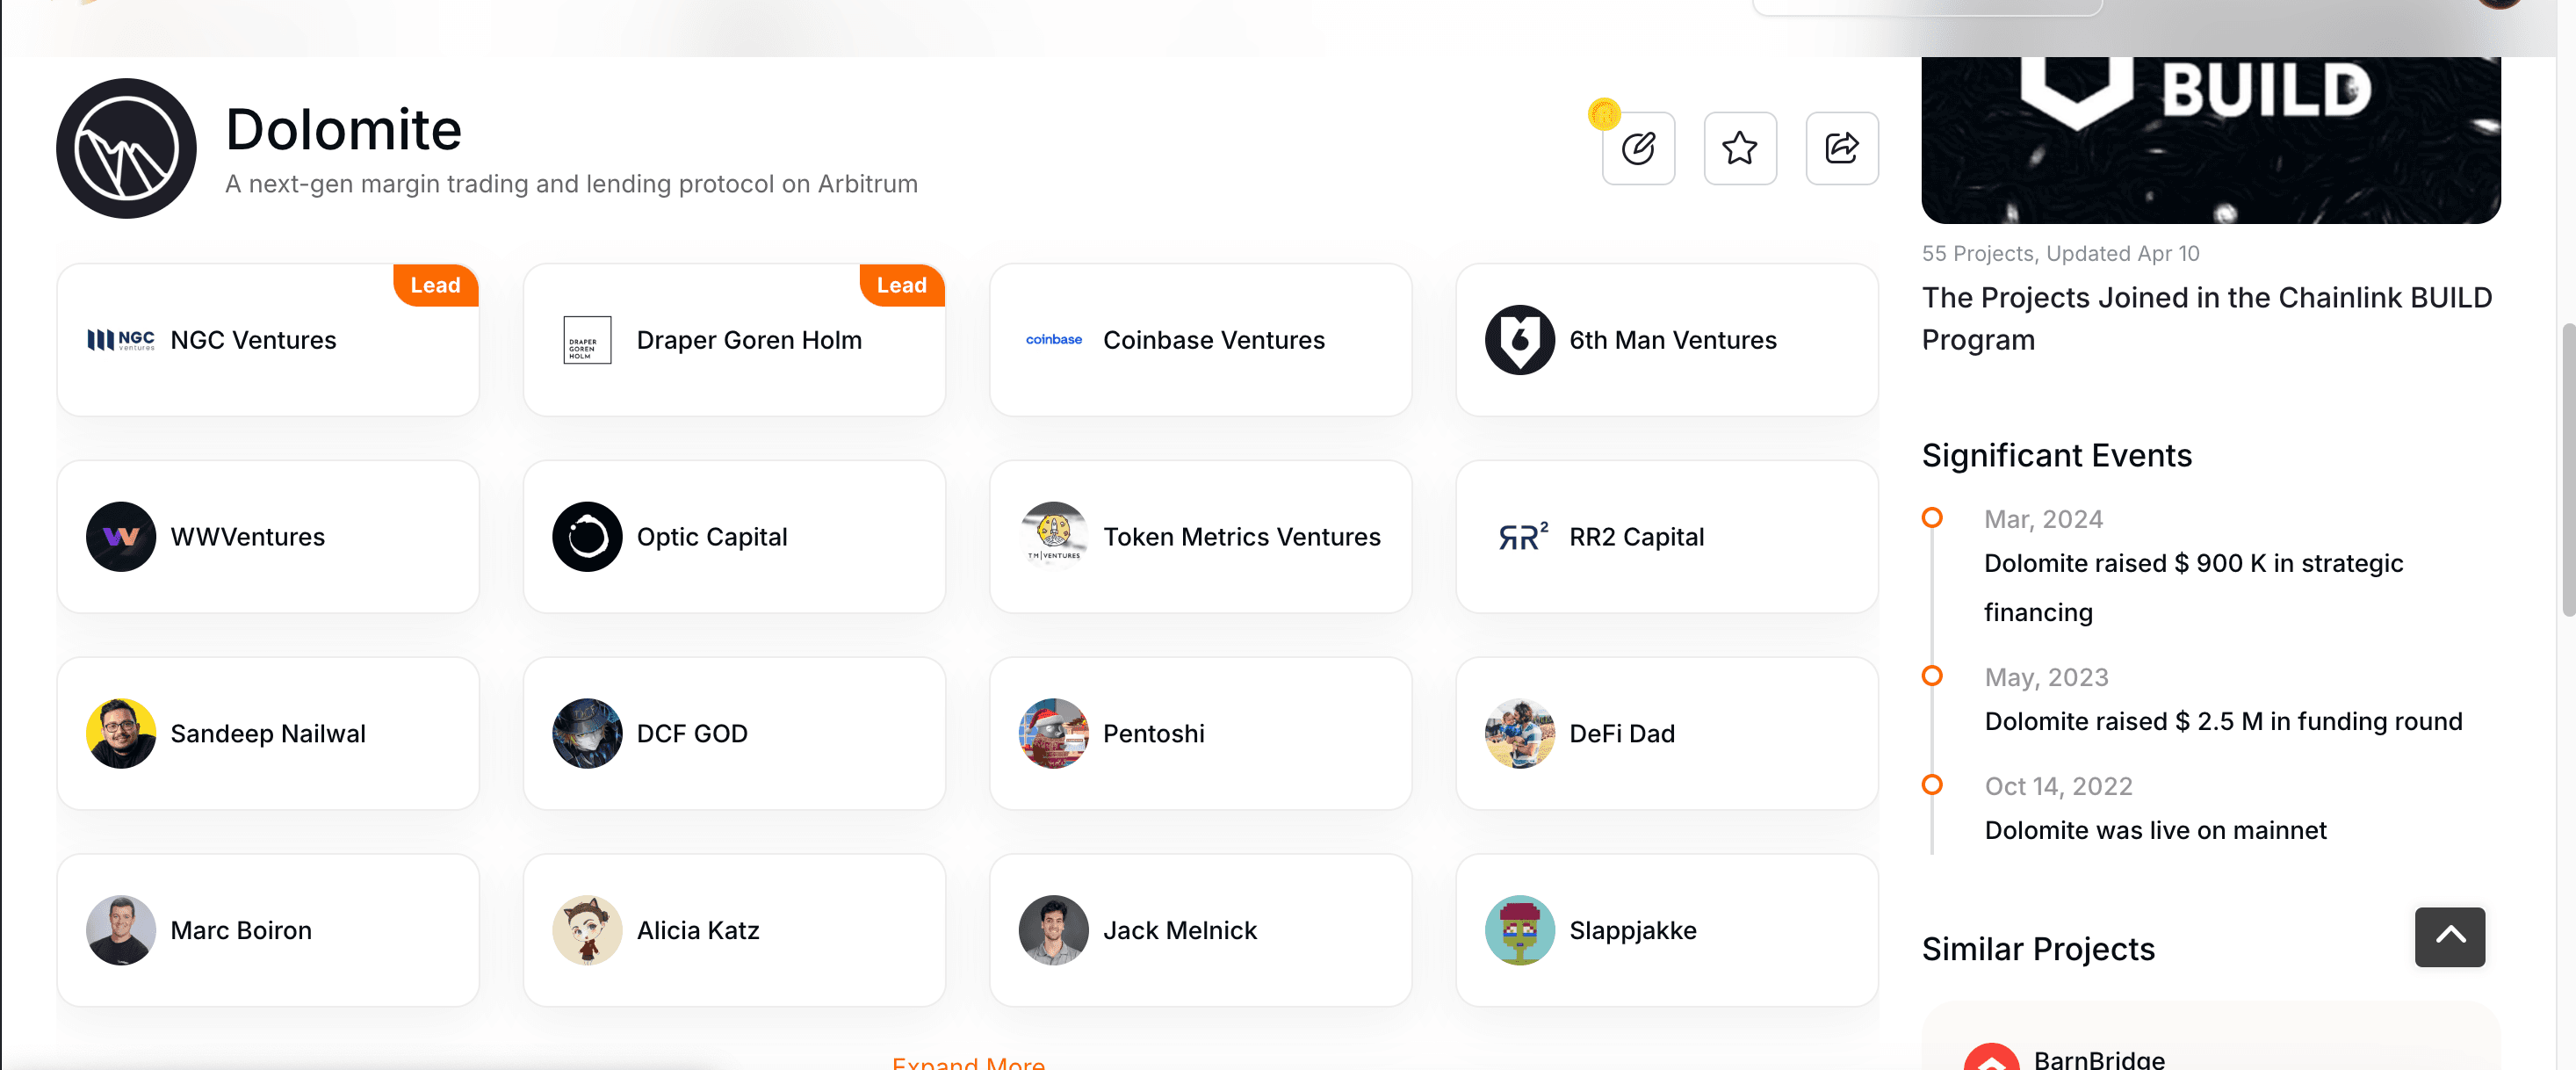Open the Coinbase Ventures investor name
The image size is (2576, 1070).
[1214, 340]
